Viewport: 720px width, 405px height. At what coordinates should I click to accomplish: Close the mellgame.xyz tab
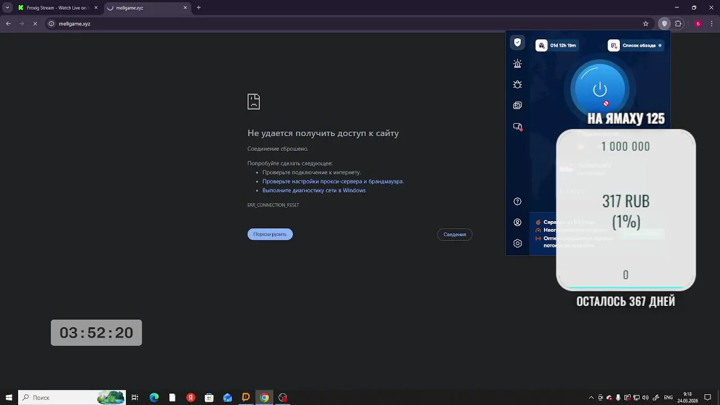point(185,8)
